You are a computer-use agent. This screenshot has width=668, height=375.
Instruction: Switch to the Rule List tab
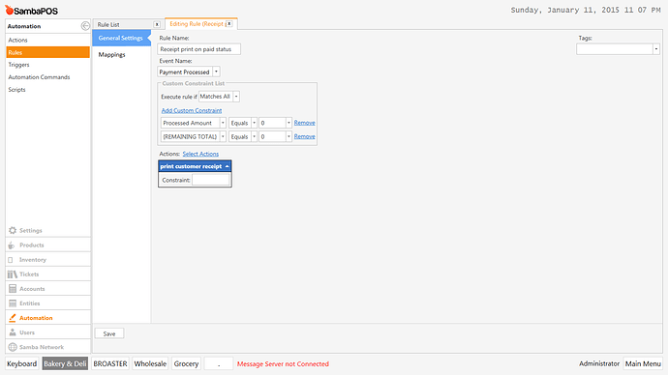(108, 25)
